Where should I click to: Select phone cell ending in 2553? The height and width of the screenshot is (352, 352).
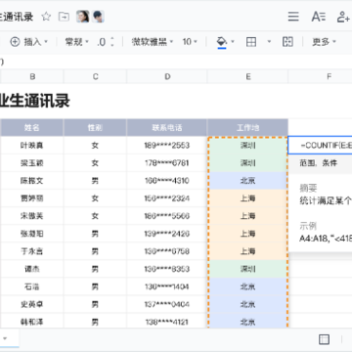coord(167,146)
